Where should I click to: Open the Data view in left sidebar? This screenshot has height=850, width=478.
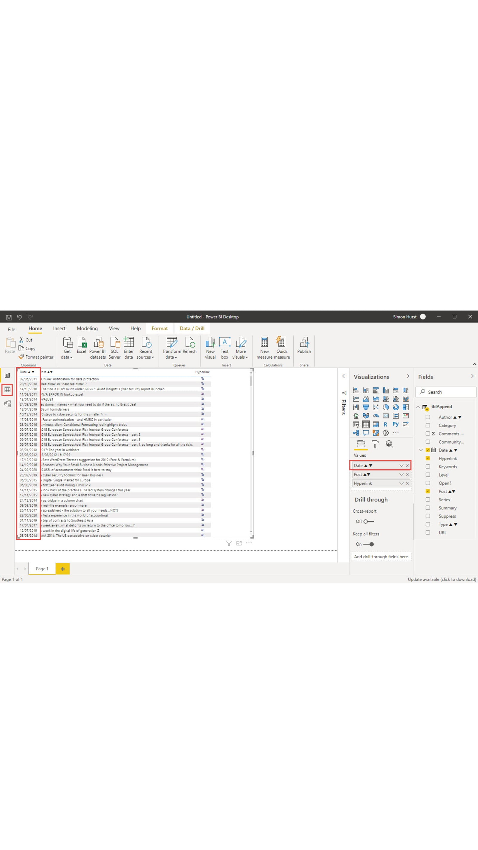[7, 390]
